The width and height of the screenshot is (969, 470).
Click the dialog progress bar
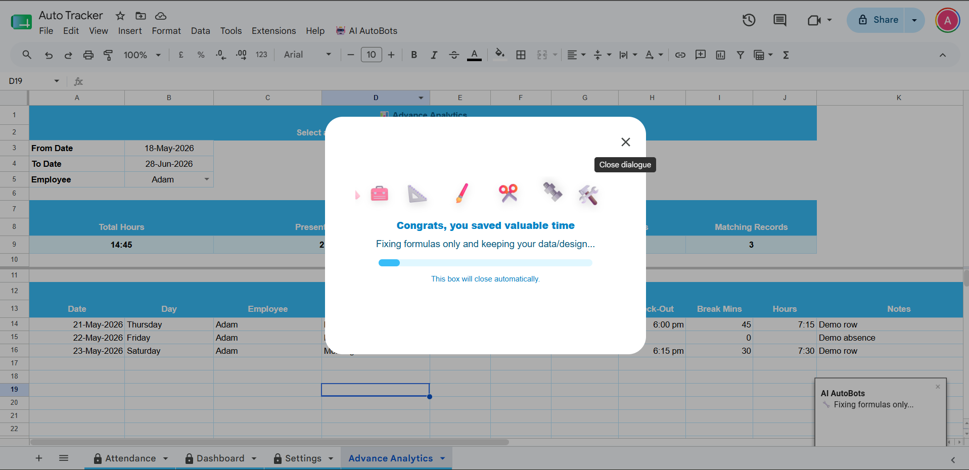[485, 263]
